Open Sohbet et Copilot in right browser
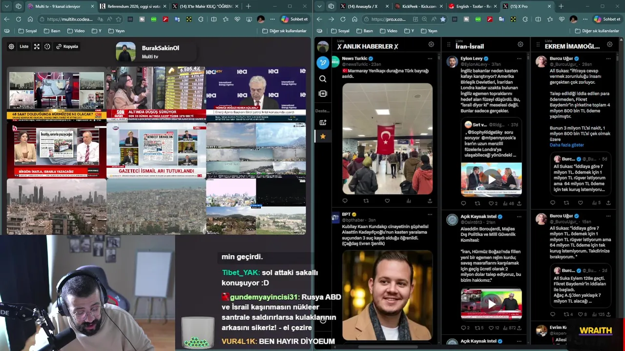 pyautogui.click(x=607, y=19)
